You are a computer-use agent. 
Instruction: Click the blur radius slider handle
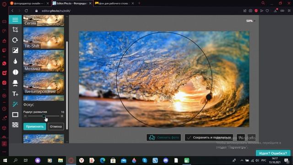pyautogui.click(x=43, y=116)
